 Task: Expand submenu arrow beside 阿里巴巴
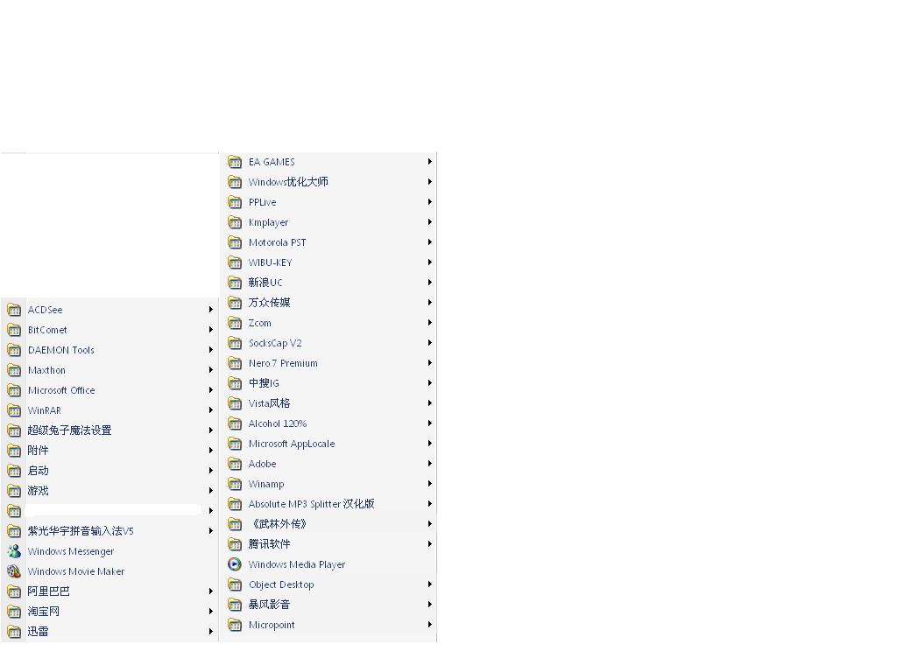tap(210, 591)
